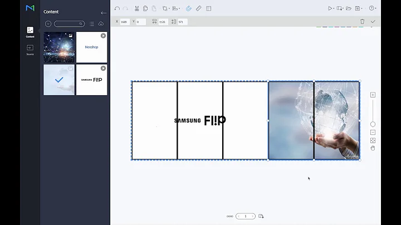The image size is (401, 225).
Task: Select the Nexshop video thumbnail
Action: (x=91, y=47)
